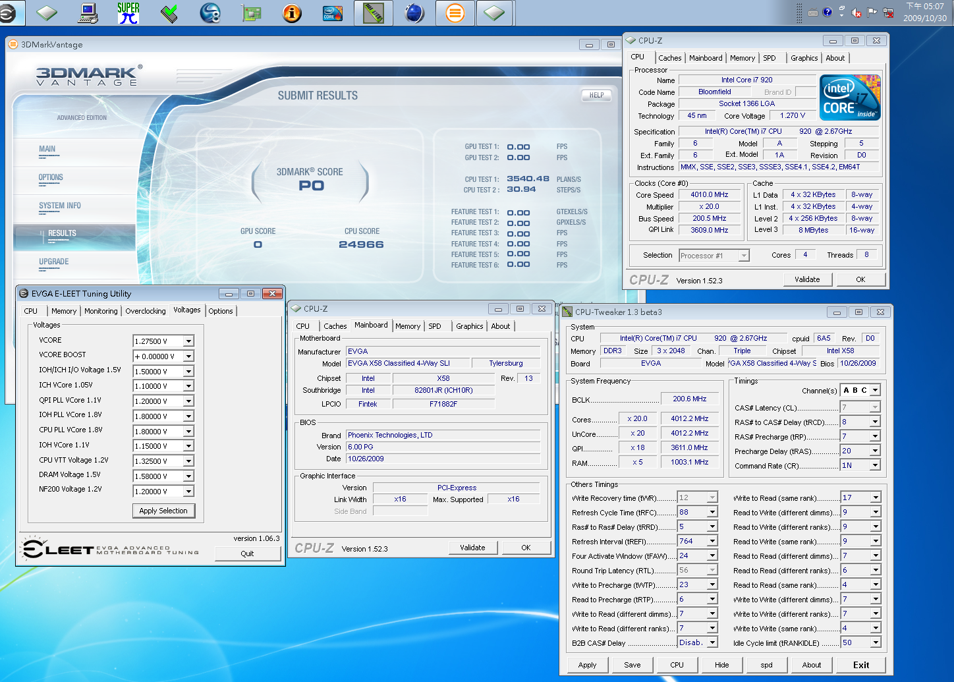The width and height of the screenshot is (954, 682).
Task: Expand CPU VTT Voltage 1.2V dropdown
Action: point(188,461)
